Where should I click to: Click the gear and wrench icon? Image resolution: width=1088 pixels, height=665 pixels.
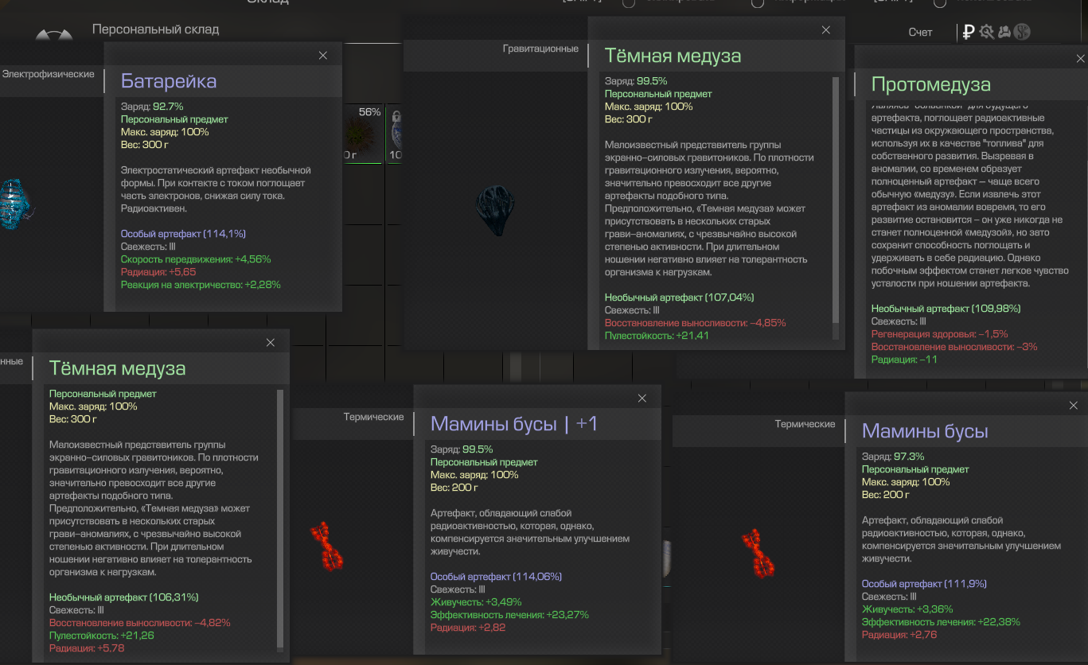[x=987, y=32]
